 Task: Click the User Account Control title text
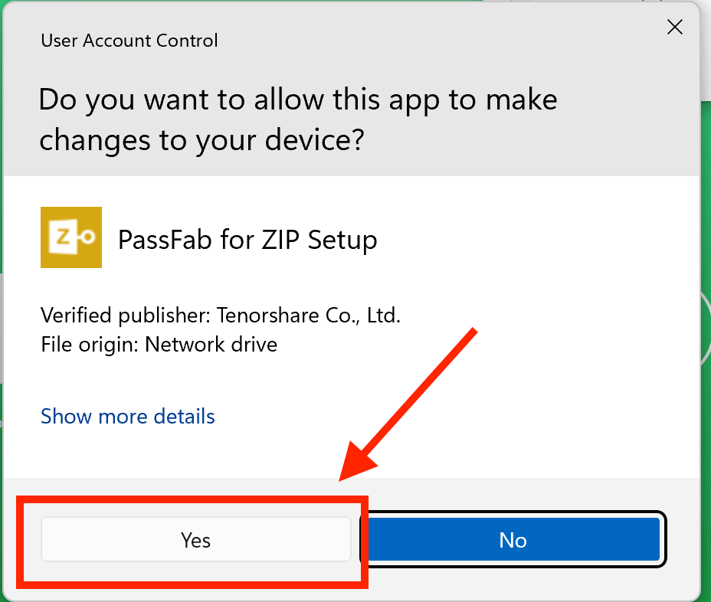pyautogui.click(x=129, y=41)
